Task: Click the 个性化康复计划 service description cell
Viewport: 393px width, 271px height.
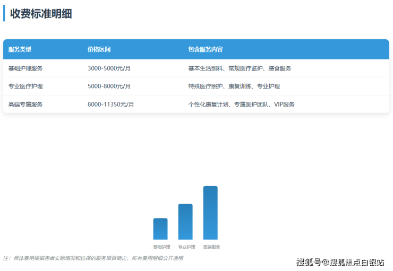Action: point(241,104)
